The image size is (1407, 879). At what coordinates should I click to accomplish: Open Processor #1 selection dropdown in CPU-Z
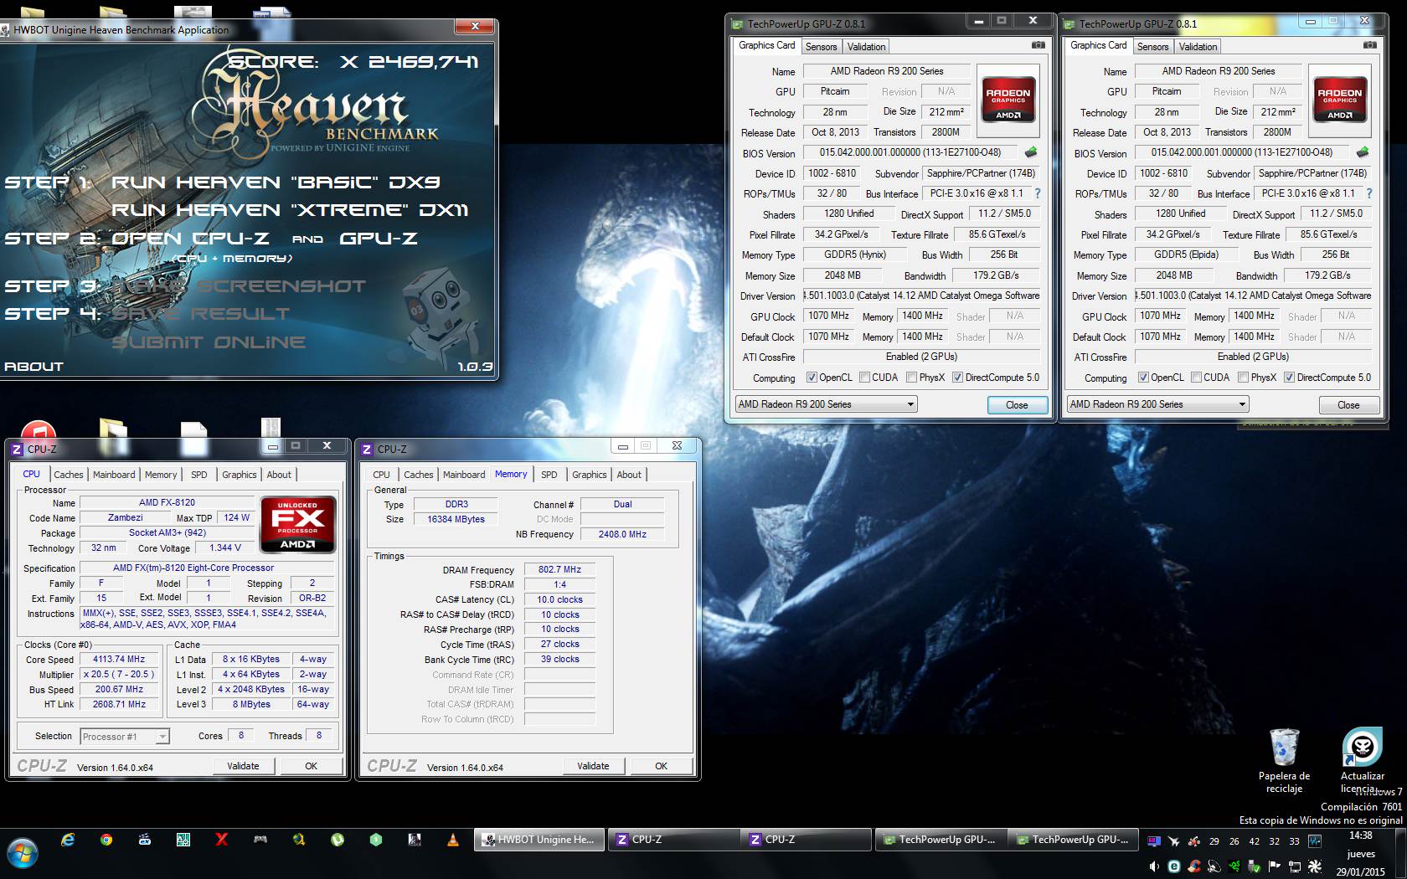pos(125,737)
